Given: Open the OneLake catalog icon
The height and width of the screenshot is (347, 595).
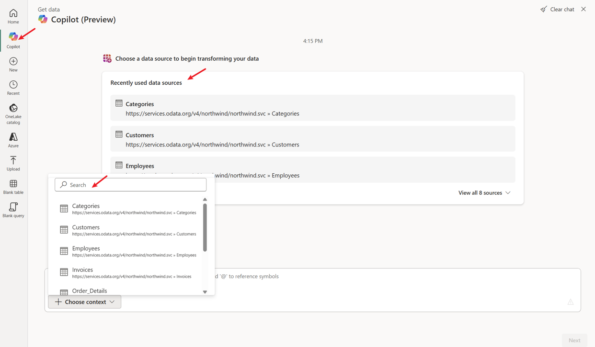Looking at the screenshot, I should tap(13, 109).
